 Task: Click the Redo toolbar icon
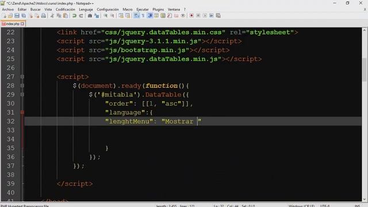pos(80,16)
